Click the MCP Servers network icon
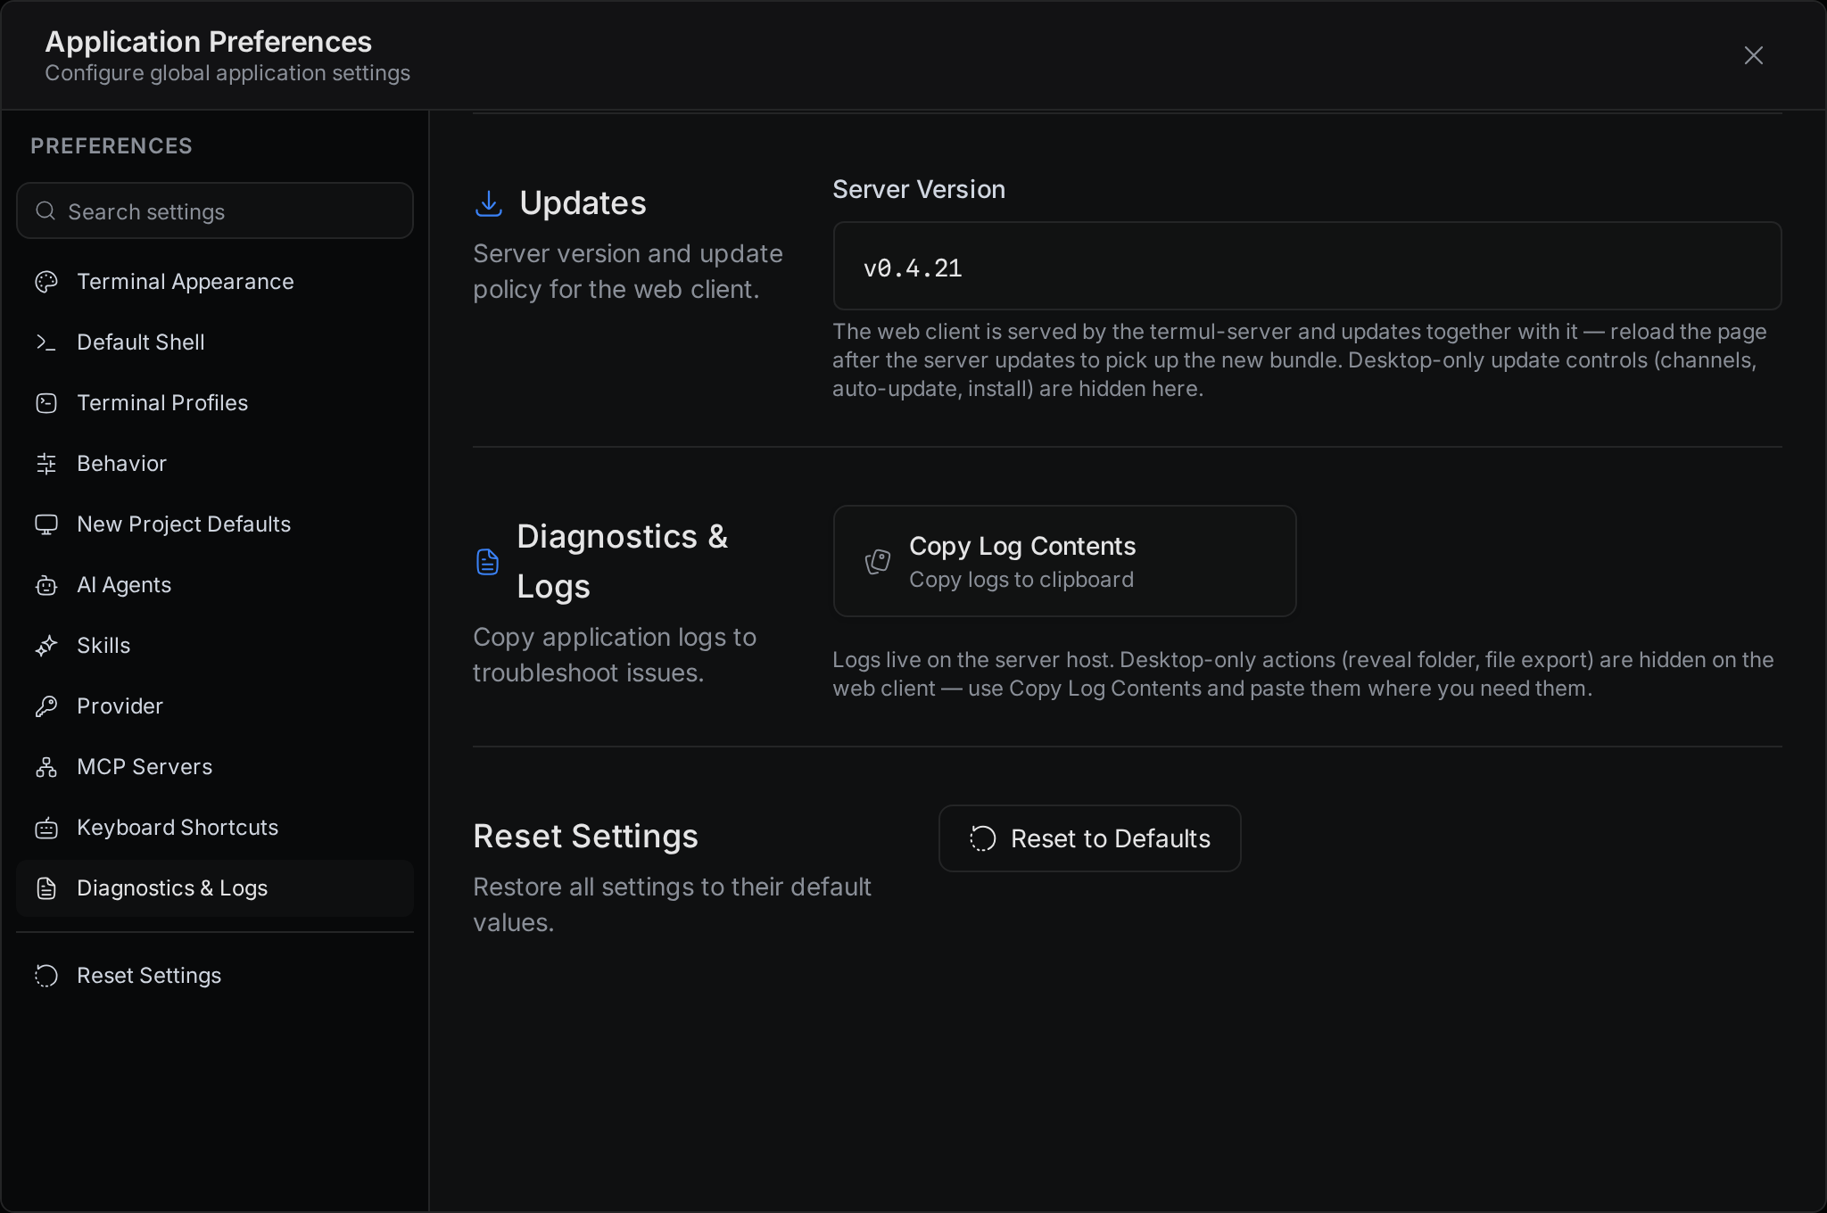The height and width of the screenshot is (1213, 1827). click(x=46, y=767)
